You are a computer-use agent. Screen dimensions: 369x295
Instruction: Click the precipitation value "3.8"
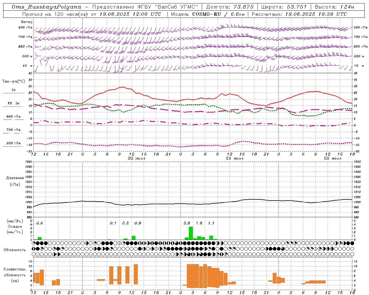coord(187,223)
